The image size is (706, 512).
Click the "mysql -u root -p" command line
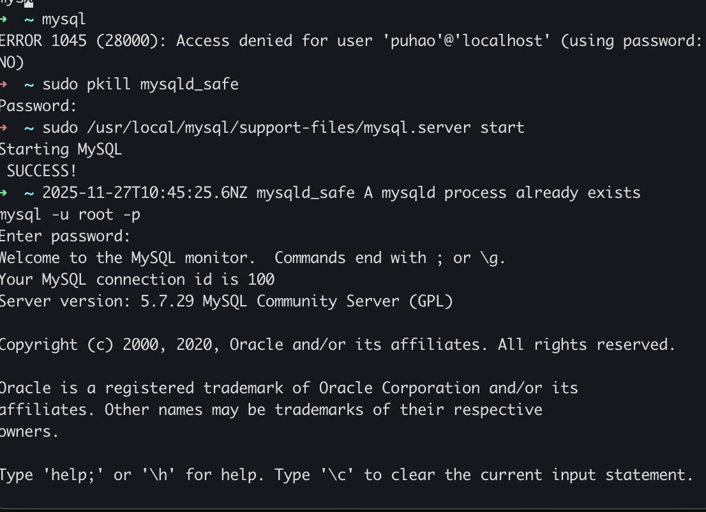coord(70,214)
